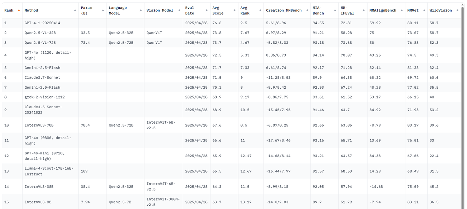Select the InternVL3-8B method cell
Screen dimensions: 467x209
(x=50, y=202)
